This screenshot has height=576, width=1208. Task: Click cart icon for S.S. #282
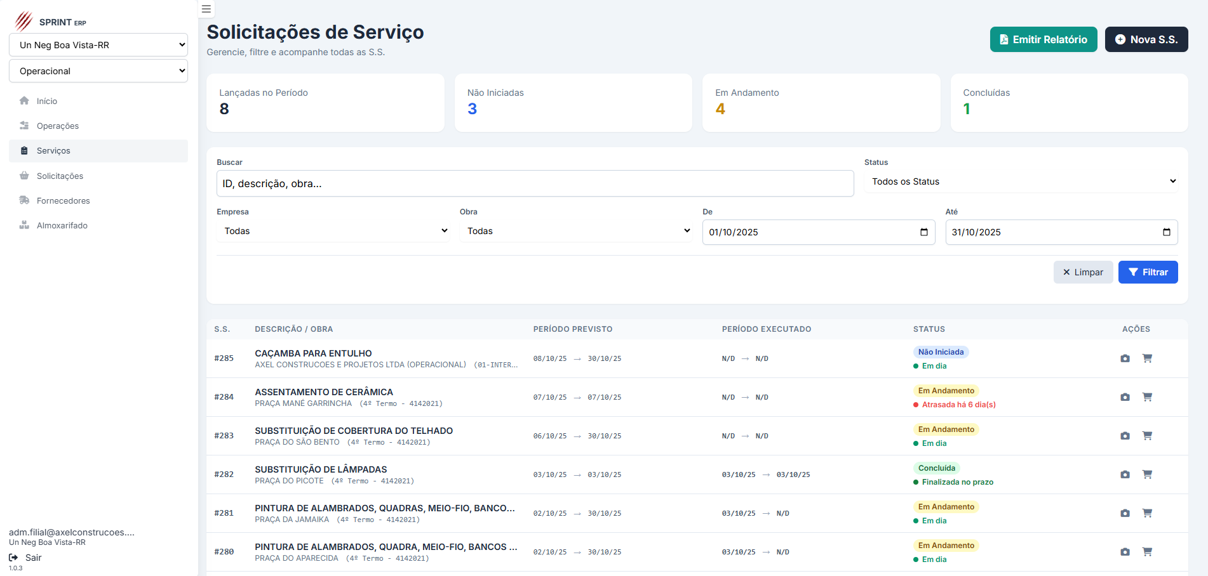click(1147, 475)
